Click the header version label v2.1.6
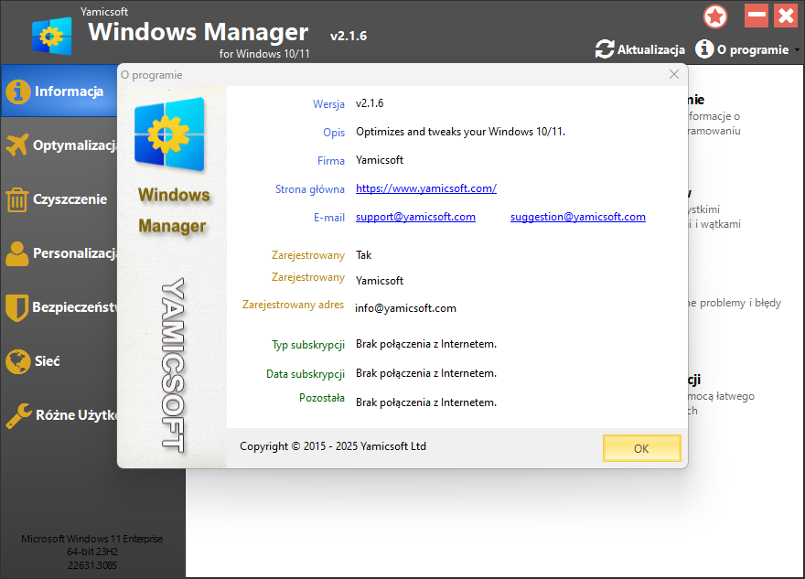Image resolution: width=805 pixels, height=579 pixels. 349,36
